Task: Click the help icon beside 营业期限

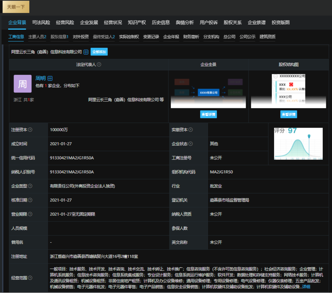Action: coord(30,214)
